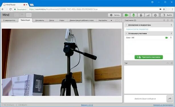The width and height of the screenshot is (175, 107).
Task: Toggle microphone icon for Сочи - 4-9
Action: click(x=171, y=38)
